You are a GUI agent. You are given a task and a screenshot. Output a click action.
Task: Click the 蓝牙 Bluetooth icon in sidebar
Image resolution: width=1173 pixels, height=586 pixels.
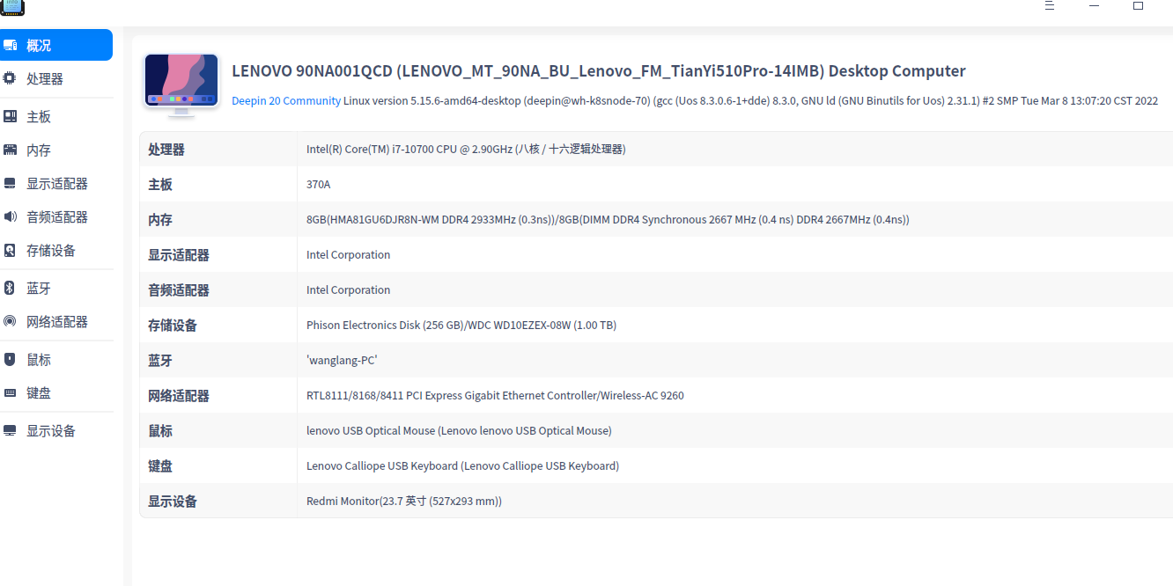pos(11,288)
